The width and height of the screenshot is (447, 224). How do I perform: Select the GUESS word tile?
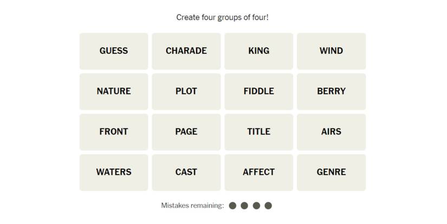114,51
